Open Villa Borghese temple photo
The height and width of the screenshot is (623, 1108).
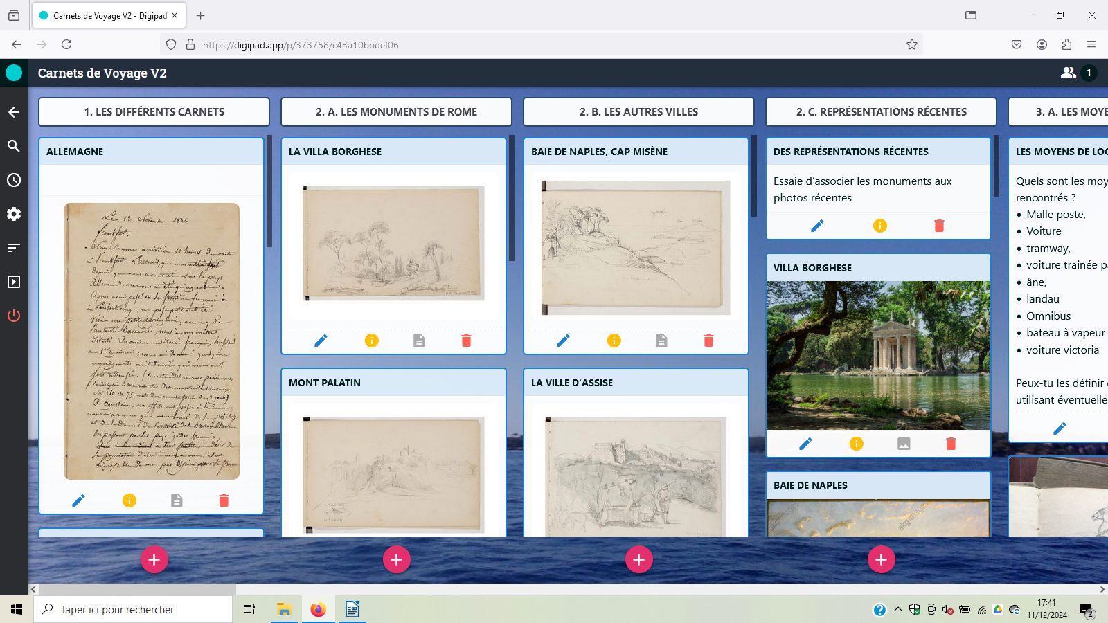pyautogui.click(x=878, y=356)
